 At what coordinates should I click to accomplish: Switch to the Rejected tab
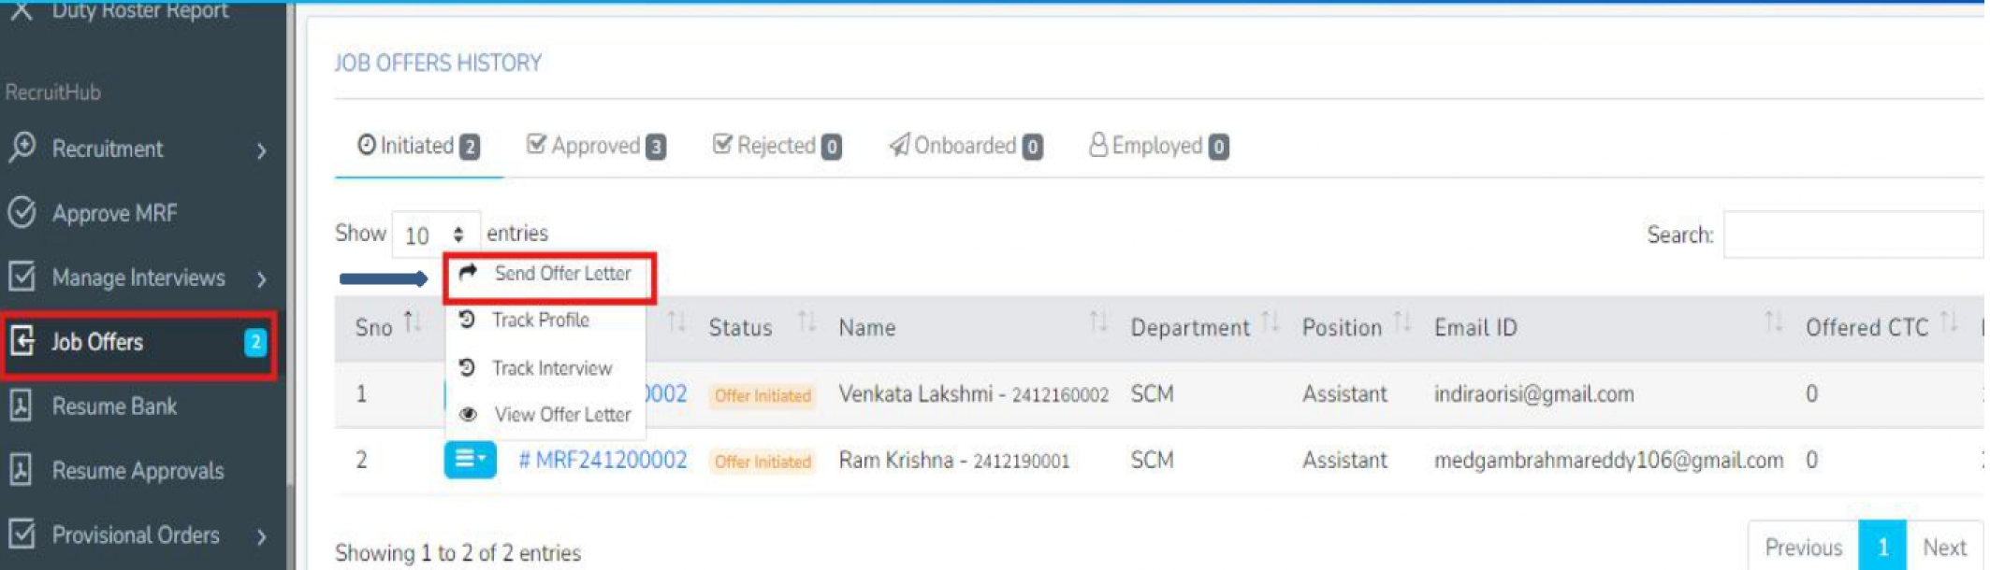777,146
